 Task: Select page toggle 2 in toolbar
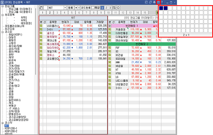pos(106,8)
